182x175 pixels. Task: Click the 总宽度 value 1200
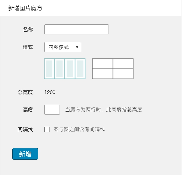(50, 92)
